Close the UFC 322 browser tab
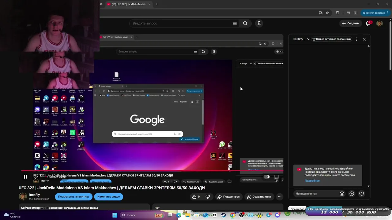This screenshot has height=220, width=392. tap(149, 4)
